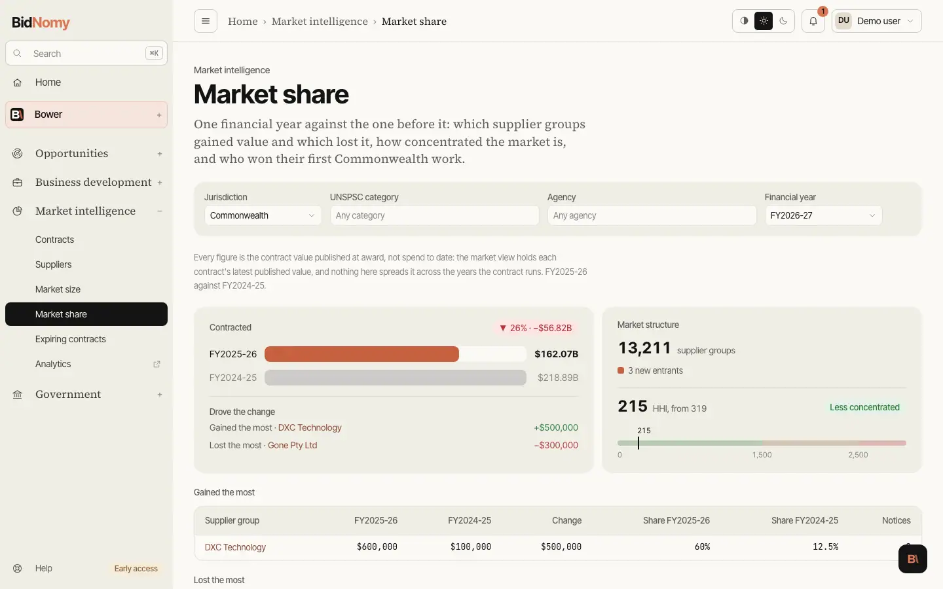The height and width of the screenshot is (589, 943).
Task: Click the Government building icon
Action: (18, 395)
